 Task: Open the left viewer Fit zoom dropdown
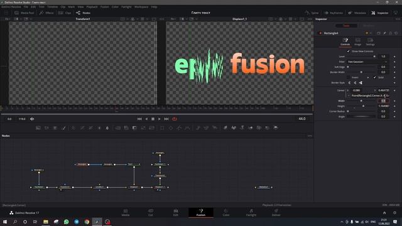pos(8,19)
